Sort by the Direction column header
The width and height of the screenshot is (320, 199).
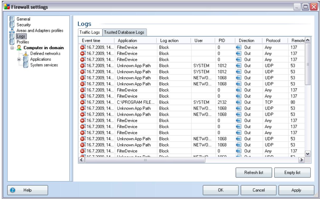pyautogui.click(x=248, y=41)
